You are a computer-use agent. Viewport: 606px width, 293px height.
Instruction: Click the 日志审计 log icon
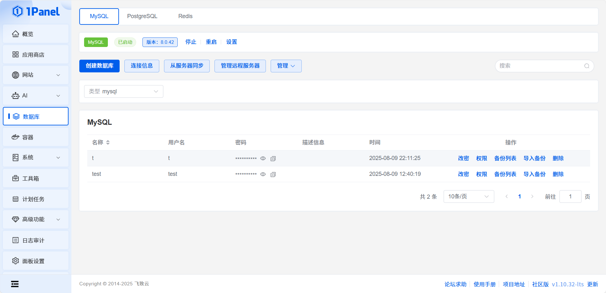16,240
